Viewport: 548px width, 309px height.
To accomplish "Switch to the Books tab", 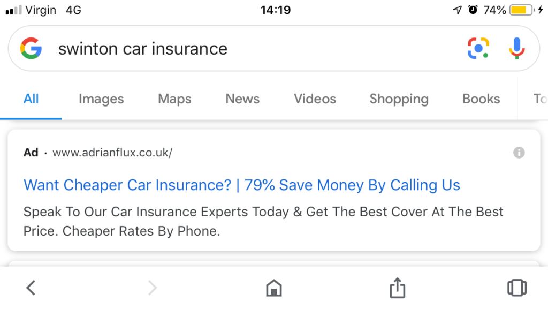I will (481, 99).
